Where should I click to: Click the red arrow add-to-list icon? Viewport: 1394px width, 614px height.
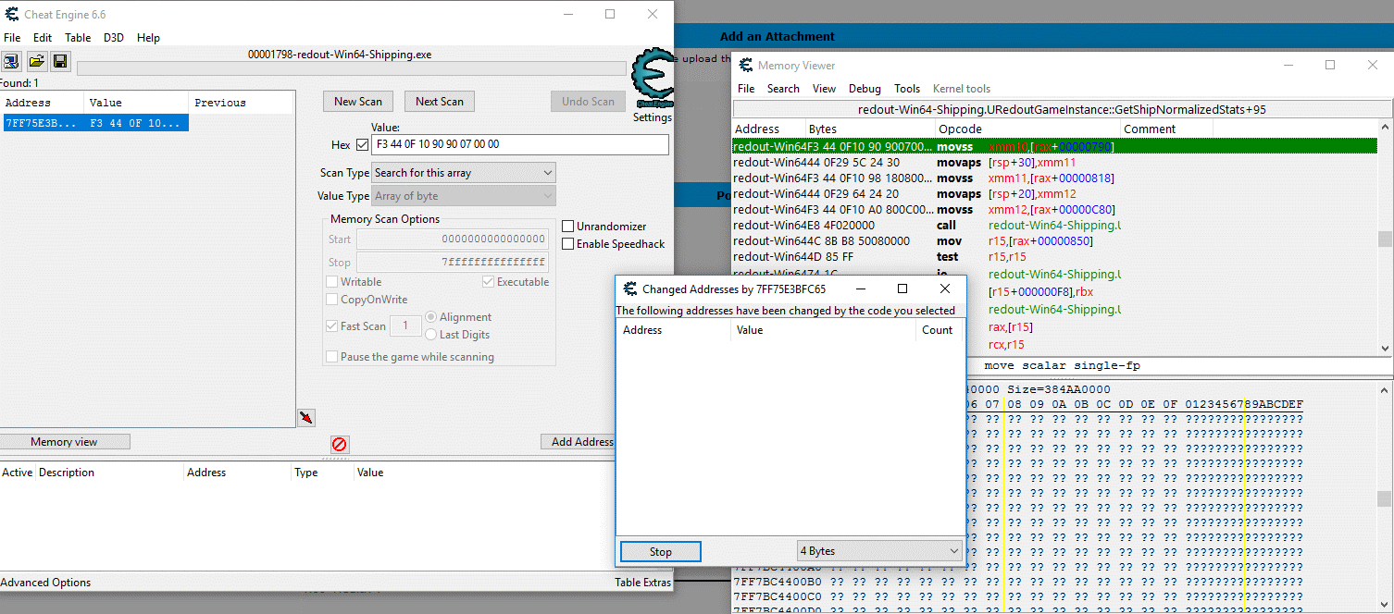[306, 419]
